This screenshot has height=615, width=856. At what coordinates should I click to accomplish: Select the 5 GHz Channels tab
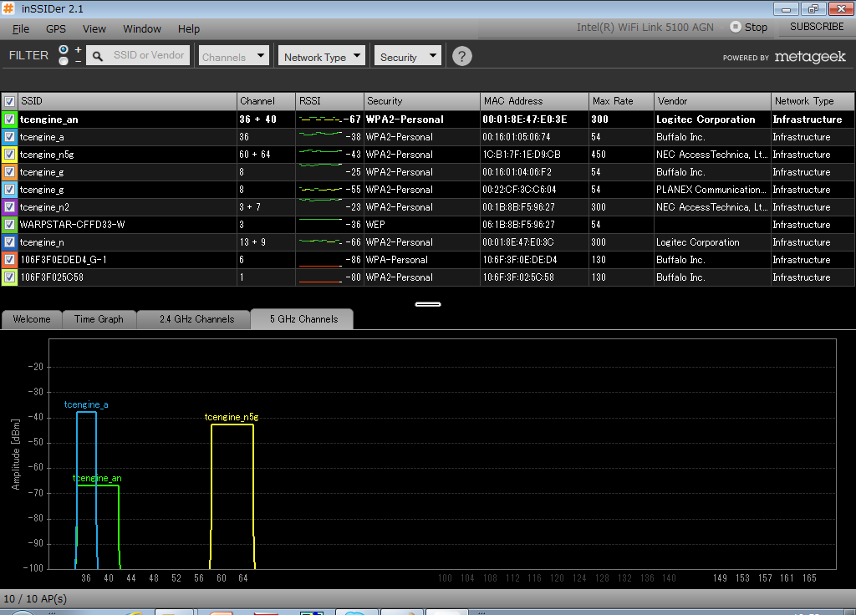303,319
